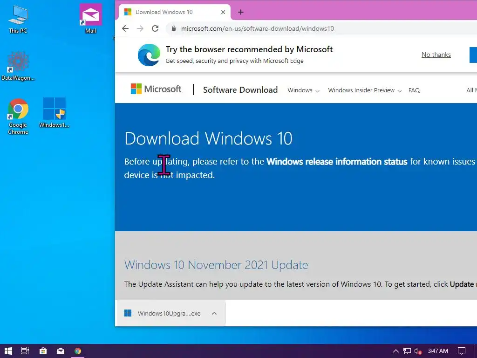The width and height of the screenshot is (477, 358).
Task: Open the Mail desktop shortcut
Action: pos(91,18)
